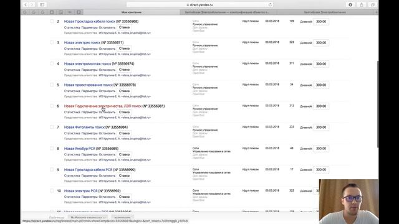
Task: Edit the 300.00 daily budget of row 8
Action: (x=321, y=148)
